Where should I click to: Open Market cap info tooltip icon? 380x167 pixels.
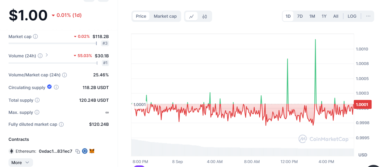click(x=35, y=36)
